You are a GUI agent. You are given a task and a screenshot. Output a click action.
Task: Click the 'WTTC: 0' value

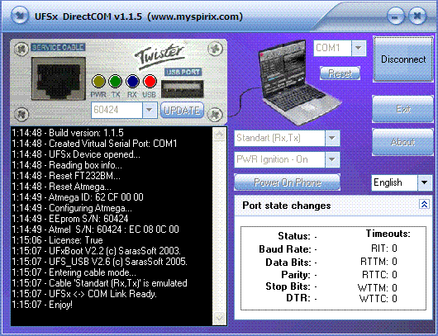378,299
